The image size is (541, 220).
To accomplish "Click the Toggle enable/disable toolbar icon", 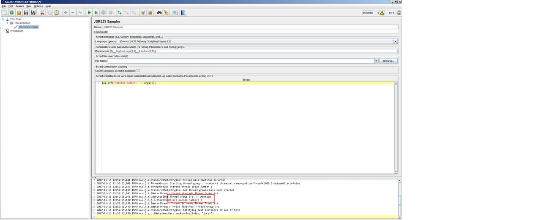I will [x=80, y=13].
